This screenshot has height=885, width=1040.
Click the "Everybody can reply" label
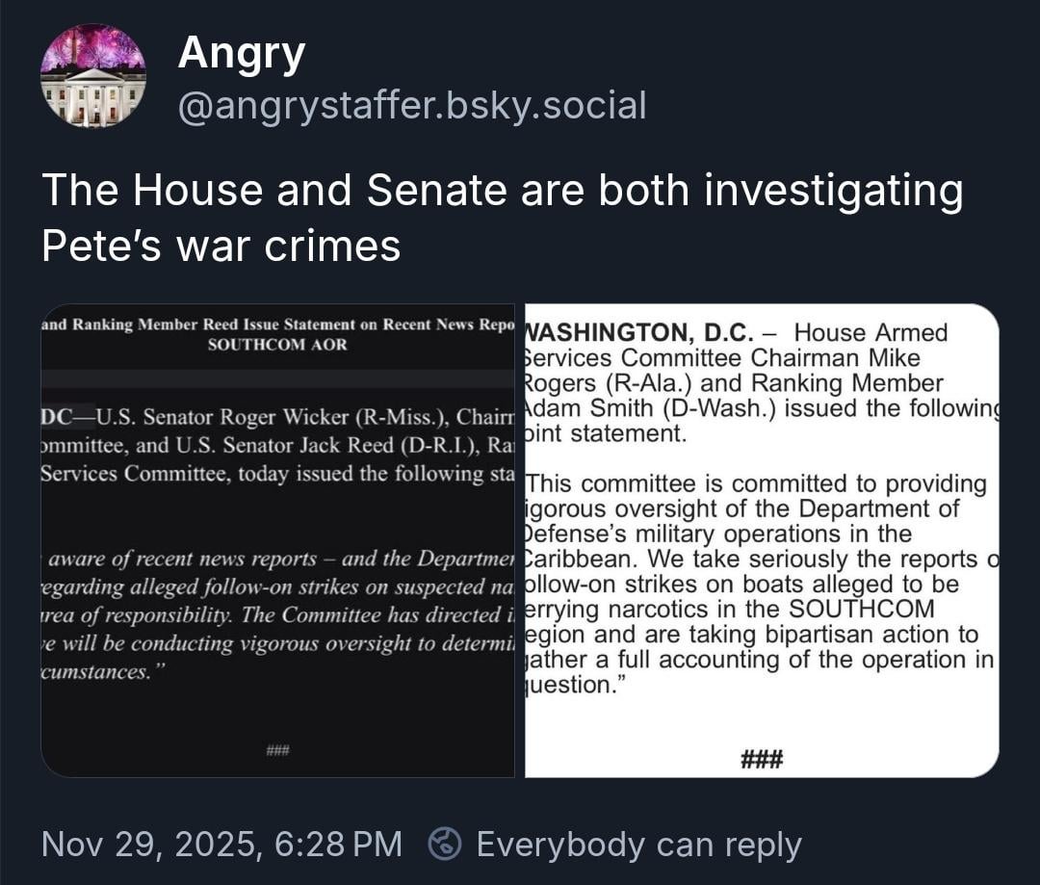pyautogui.click(x=638, y=845)
